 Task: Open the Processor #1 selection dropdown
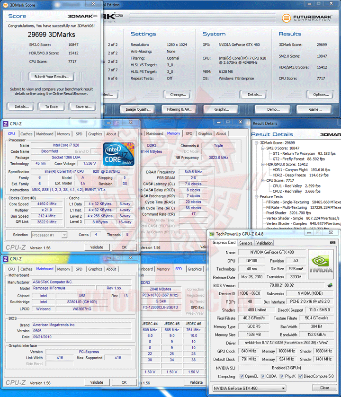49,235
